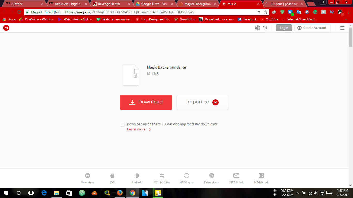Screen dimensions: 353x198
Task: Open the volume control tray icon
Action: pos(316,193)
